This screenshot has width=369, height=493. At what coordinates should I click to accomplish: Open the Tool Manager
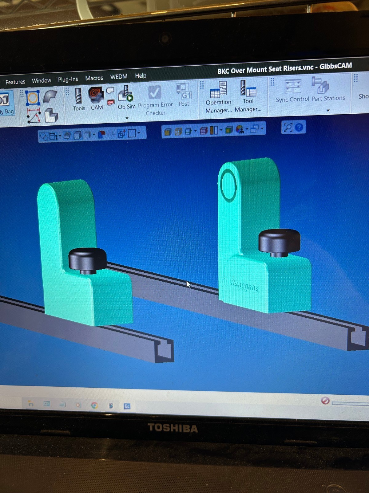(248, 96)
